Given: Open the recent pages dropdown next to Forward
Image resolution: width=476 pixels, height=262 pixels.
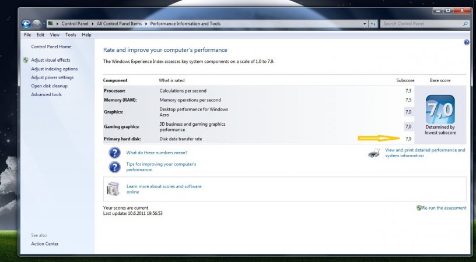Looking at the screenshot, I should [x=44, y=24].
